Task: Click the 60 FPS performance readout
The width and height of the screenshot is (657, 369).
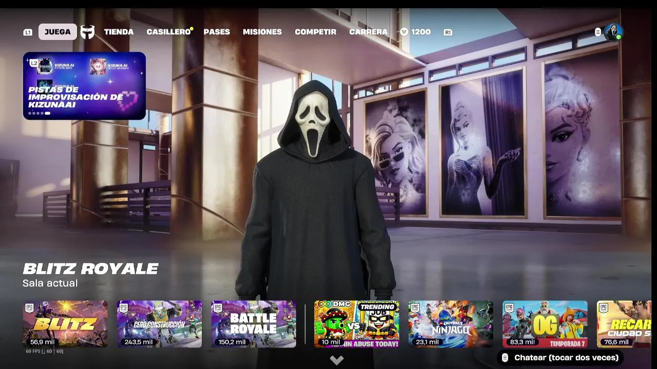Action: 45,352
